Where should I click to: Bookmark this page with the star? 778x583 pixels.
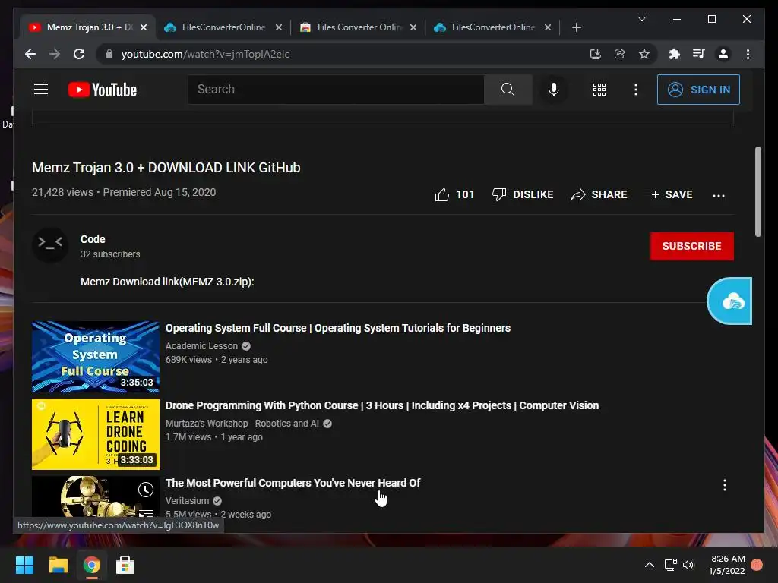[644, 54]
